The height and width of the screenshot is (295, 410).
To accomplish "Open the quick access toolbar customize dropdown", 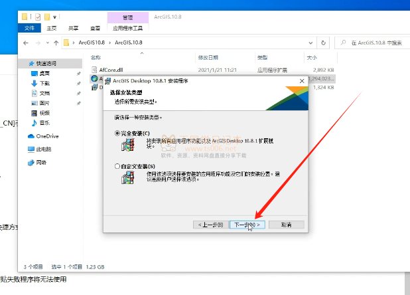I will click(54, 17).
